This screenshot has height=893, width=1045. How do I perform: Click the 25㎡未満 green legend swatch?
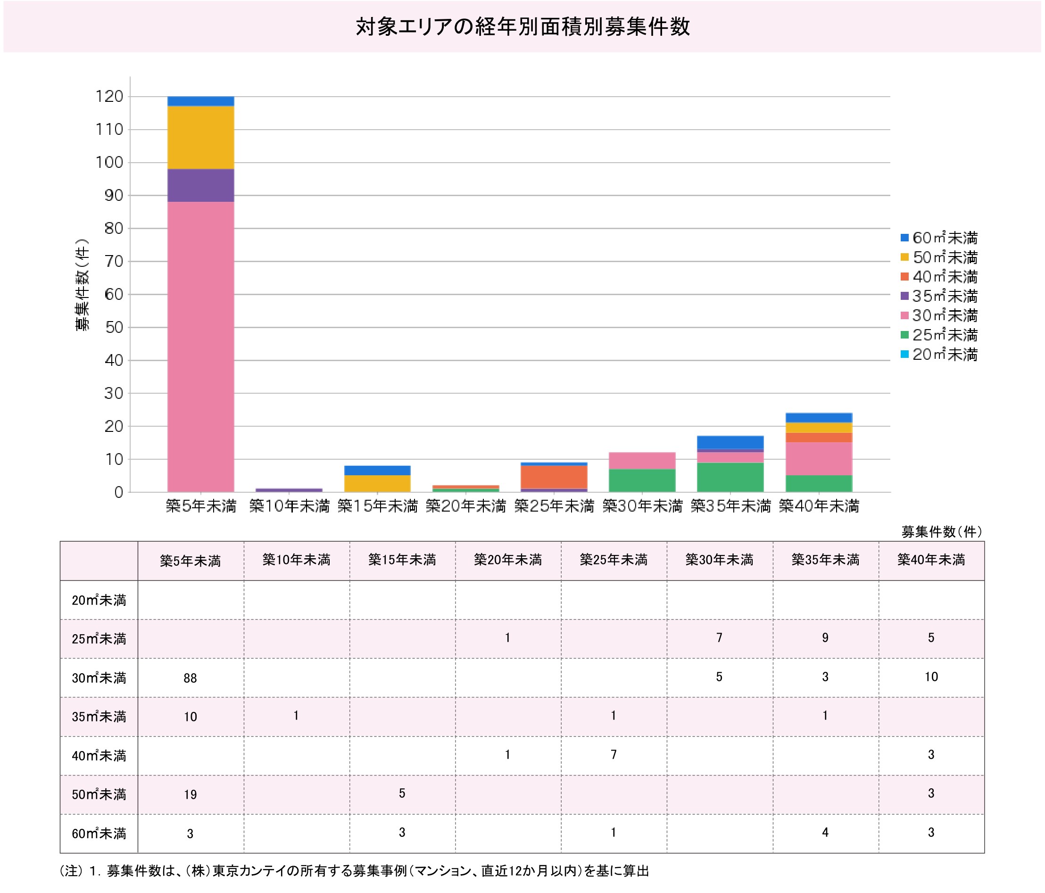click(x=905, y=335)
